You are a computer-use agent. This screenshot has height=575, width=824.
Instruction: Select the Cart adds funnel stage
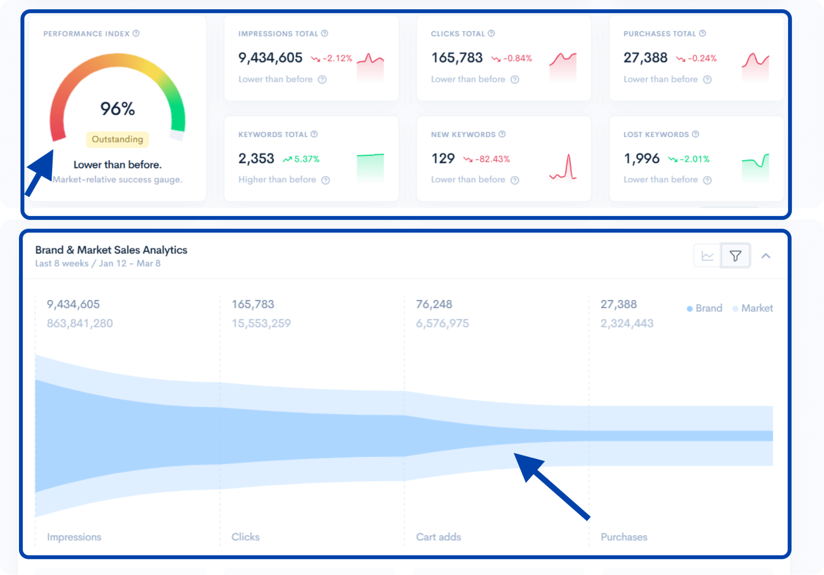[439, 537]
